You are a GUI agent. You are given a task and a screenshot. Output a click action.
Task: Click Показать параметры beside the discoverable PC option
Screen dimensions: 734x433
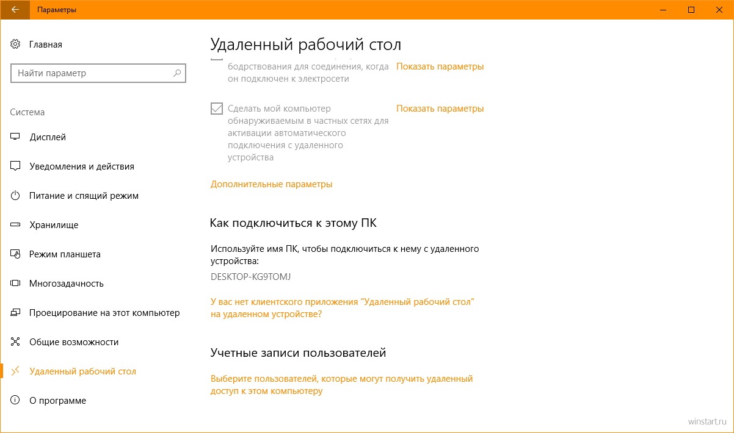click(440, 109)
